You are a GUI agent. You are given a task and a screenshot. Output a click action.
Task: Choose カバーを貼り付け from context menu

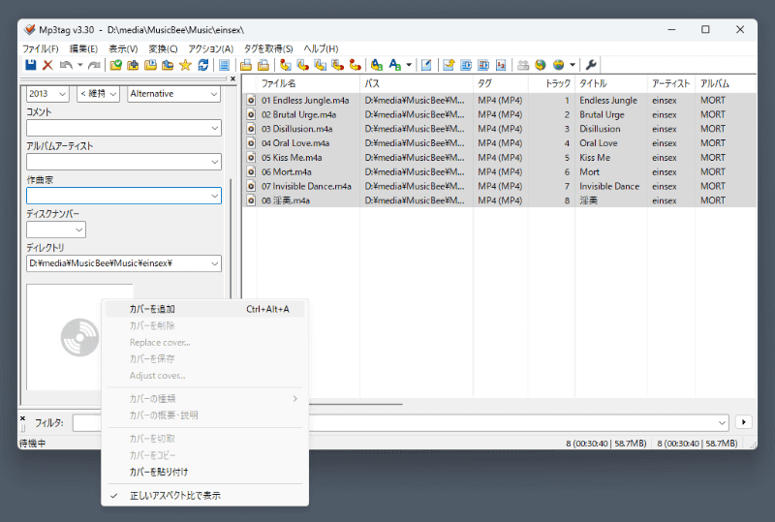205,472
